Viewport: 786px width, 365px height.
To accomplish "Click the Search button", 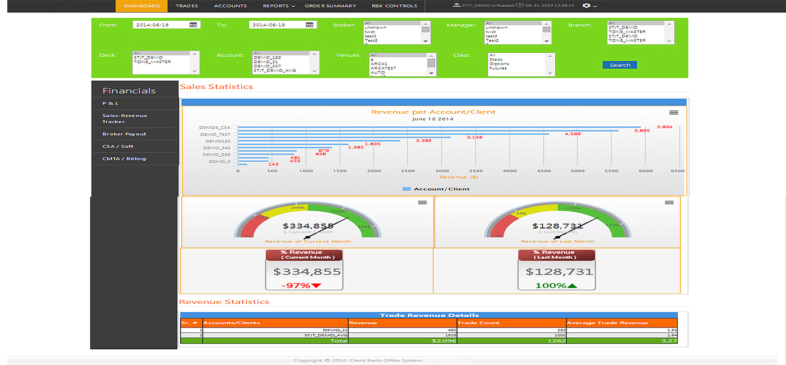I will tap(620, 65).
